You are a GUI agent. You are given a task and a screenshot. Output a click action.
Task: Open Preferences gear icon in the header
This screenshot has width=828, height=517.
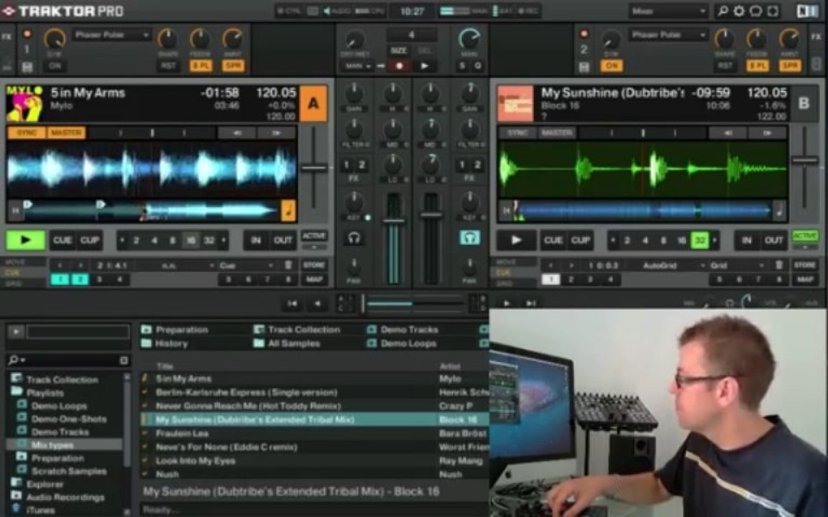coord(740,11)
